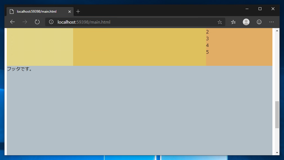Click the number 2 in right column

207,32
